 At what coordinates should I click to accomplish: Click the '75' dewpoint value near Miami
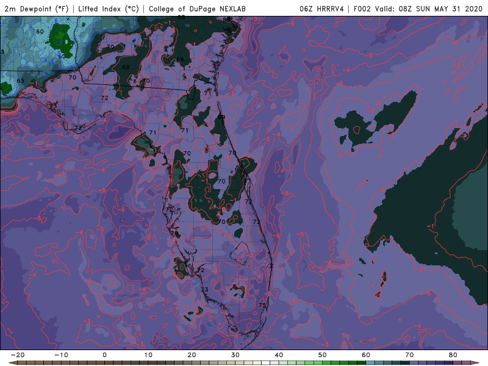tap(262, 305)
